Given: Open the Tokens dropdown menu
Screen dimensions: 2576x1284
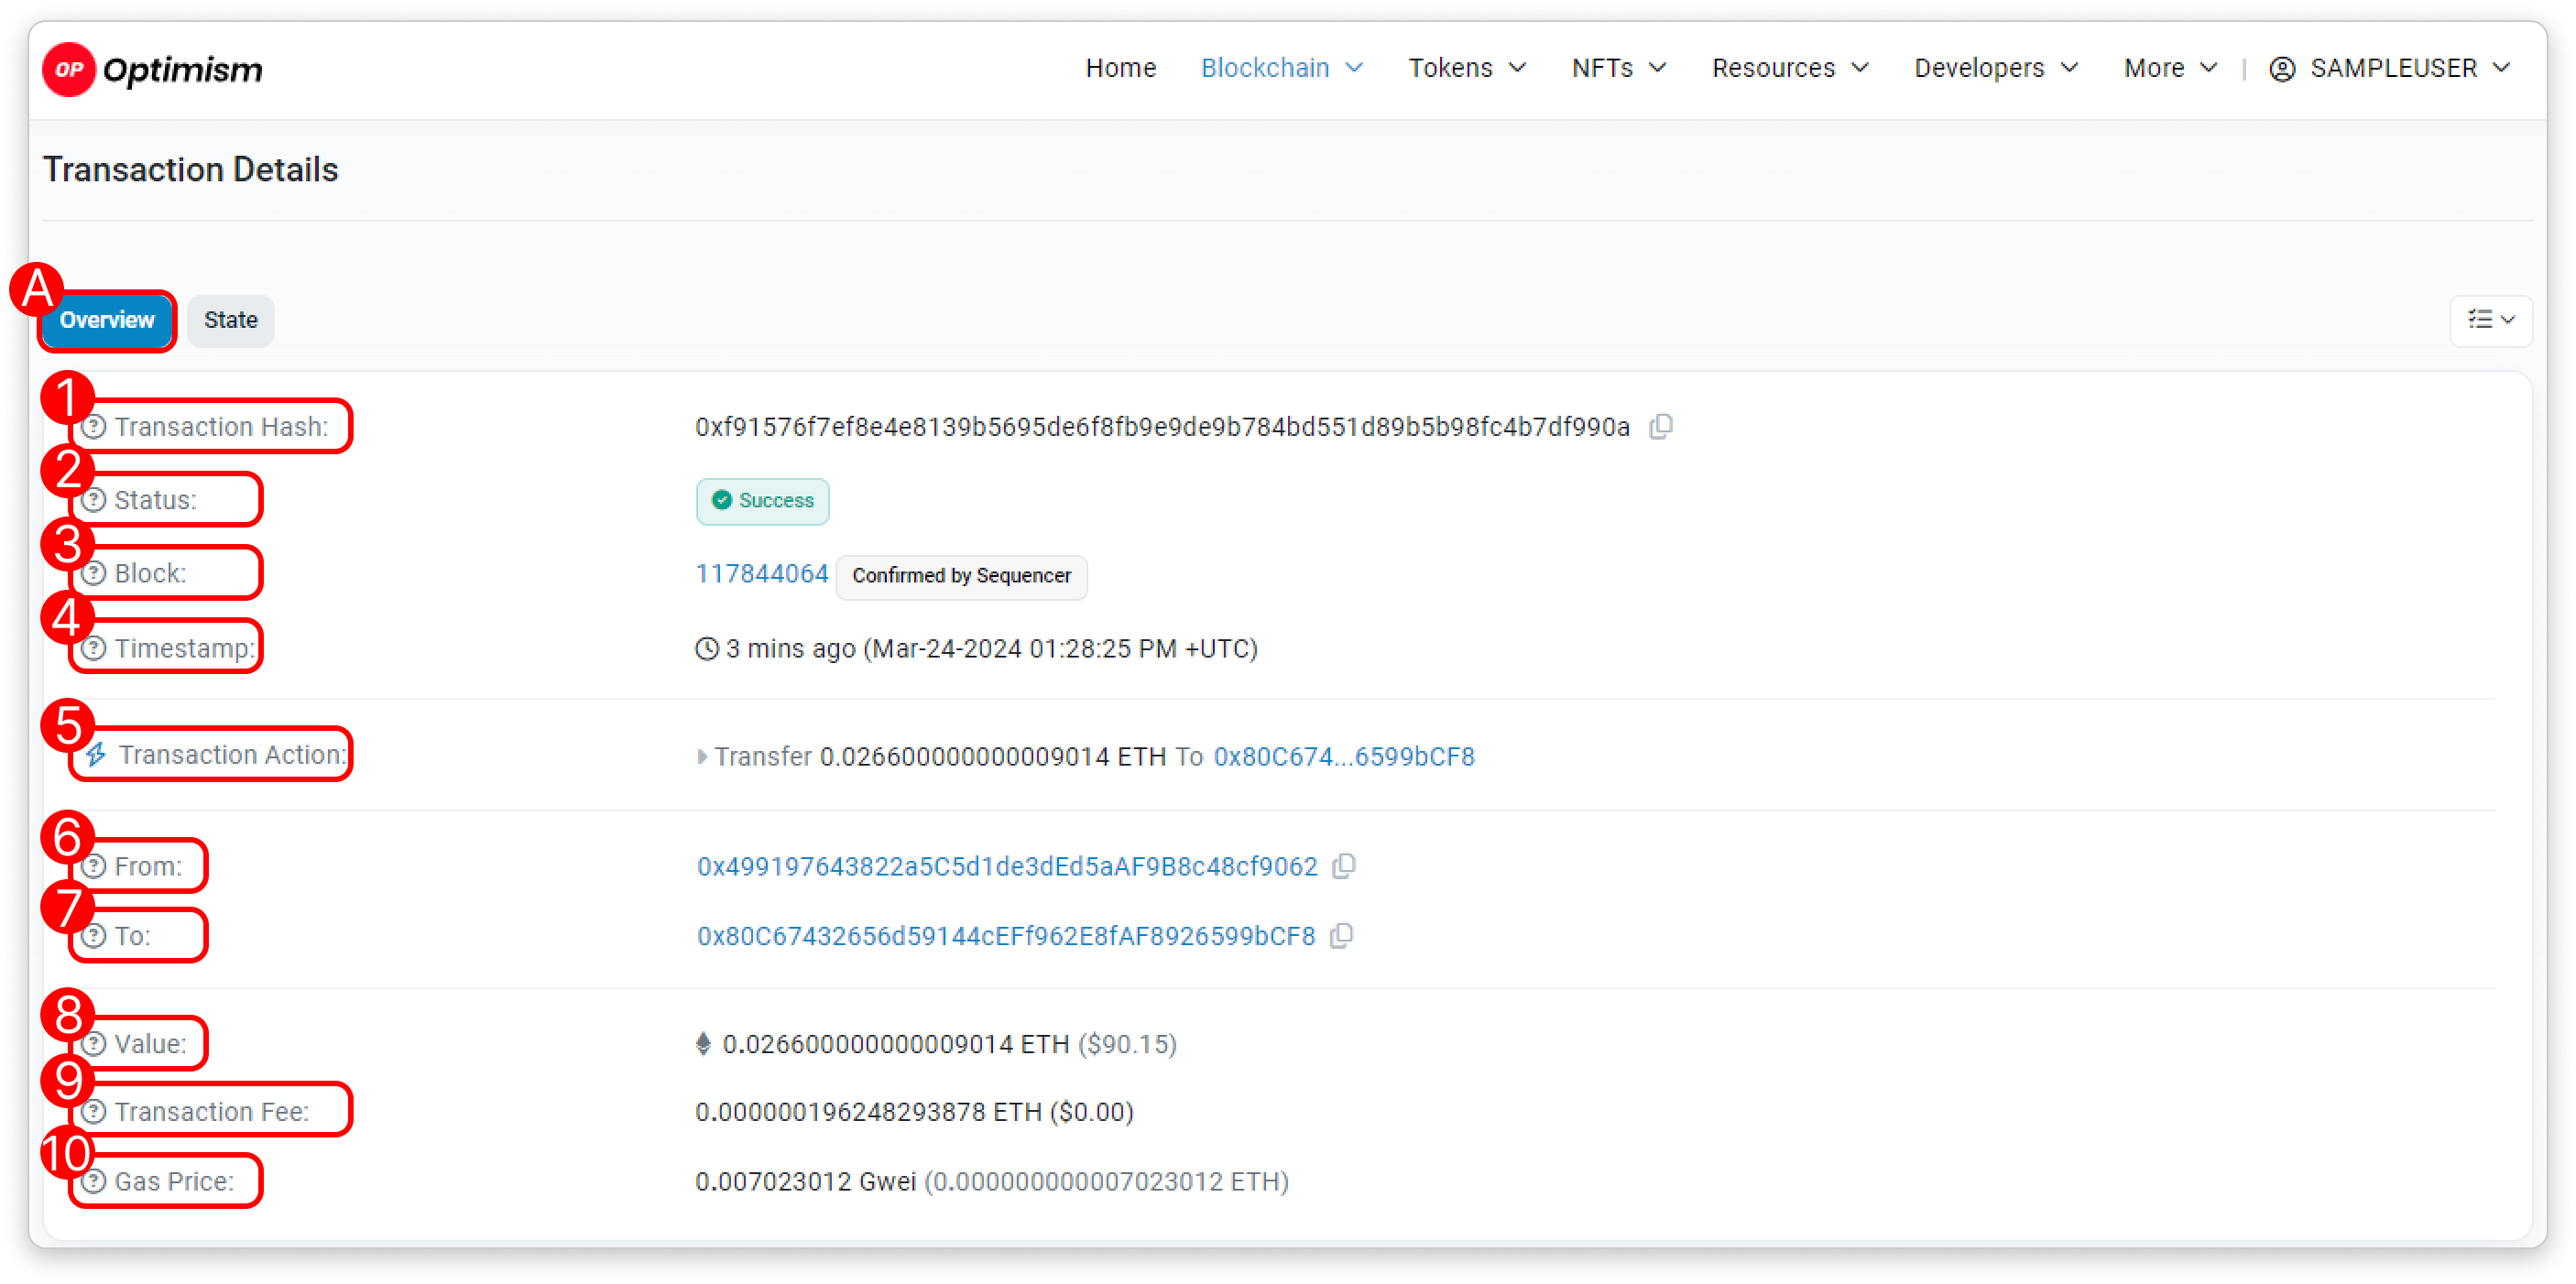Looking at the screenshot, I should coord(1467,68).
